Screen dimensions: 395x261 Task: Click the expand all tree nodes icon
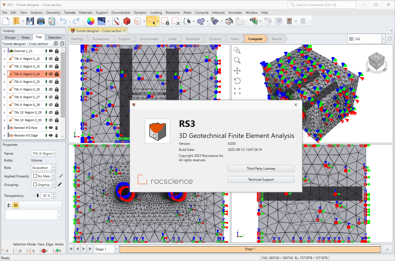(56, 44)
